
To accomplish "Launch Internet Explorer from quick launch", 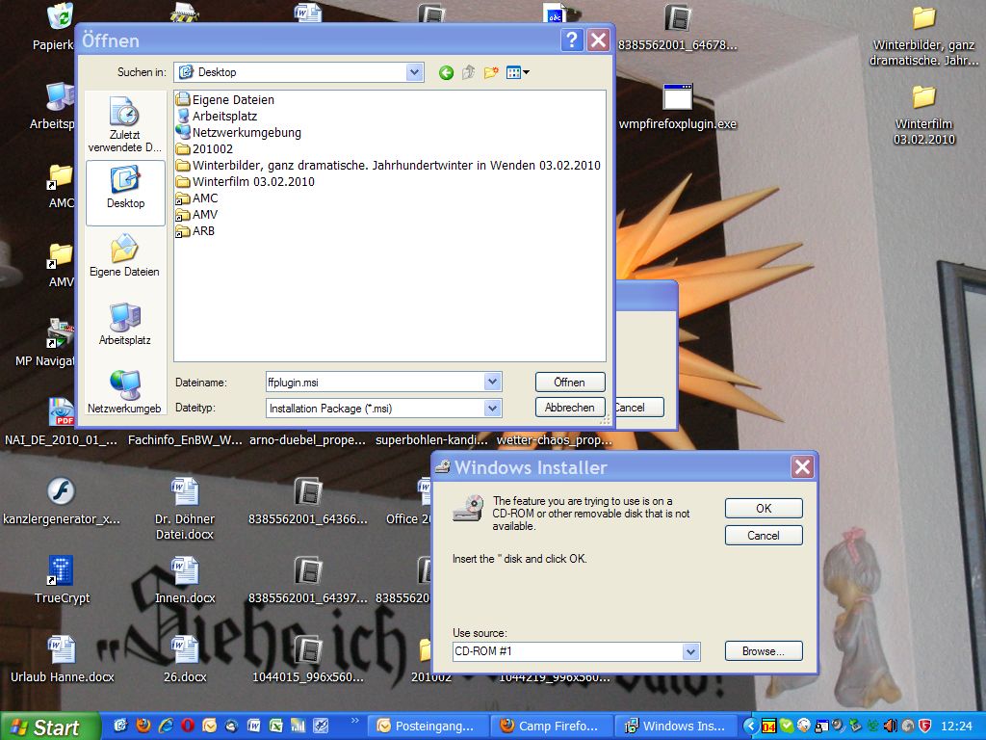I will 166,726.
